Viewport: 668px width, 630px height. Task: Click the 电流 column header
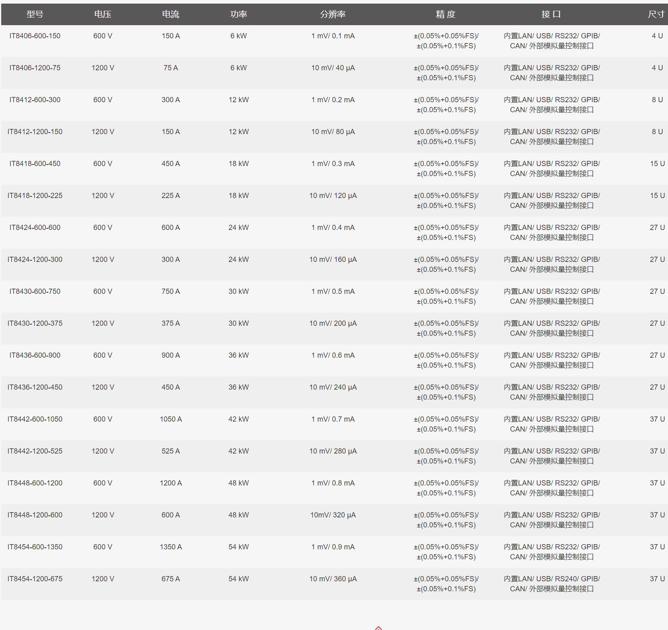point(170,14)
